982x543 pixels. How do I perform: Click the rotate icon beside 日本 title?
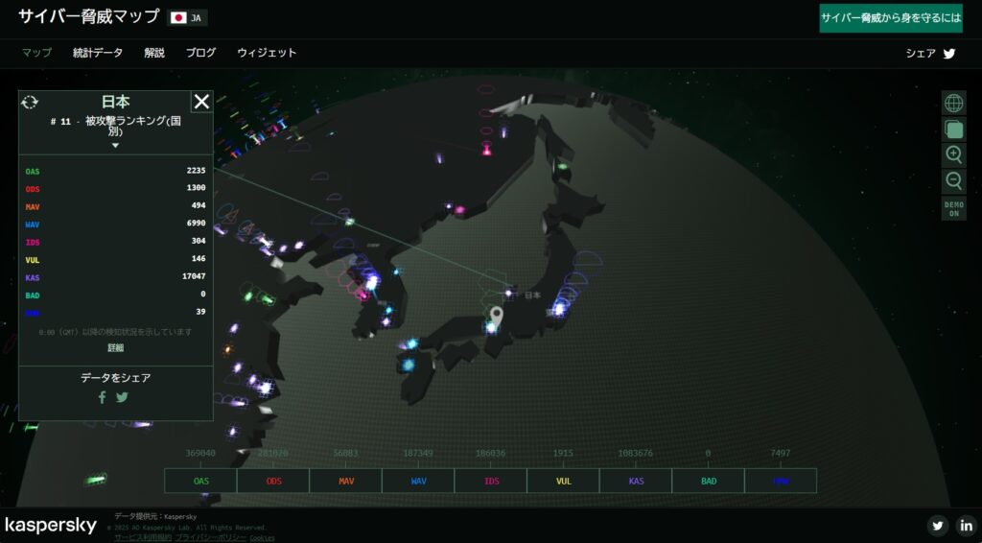(x=30, y=102)
